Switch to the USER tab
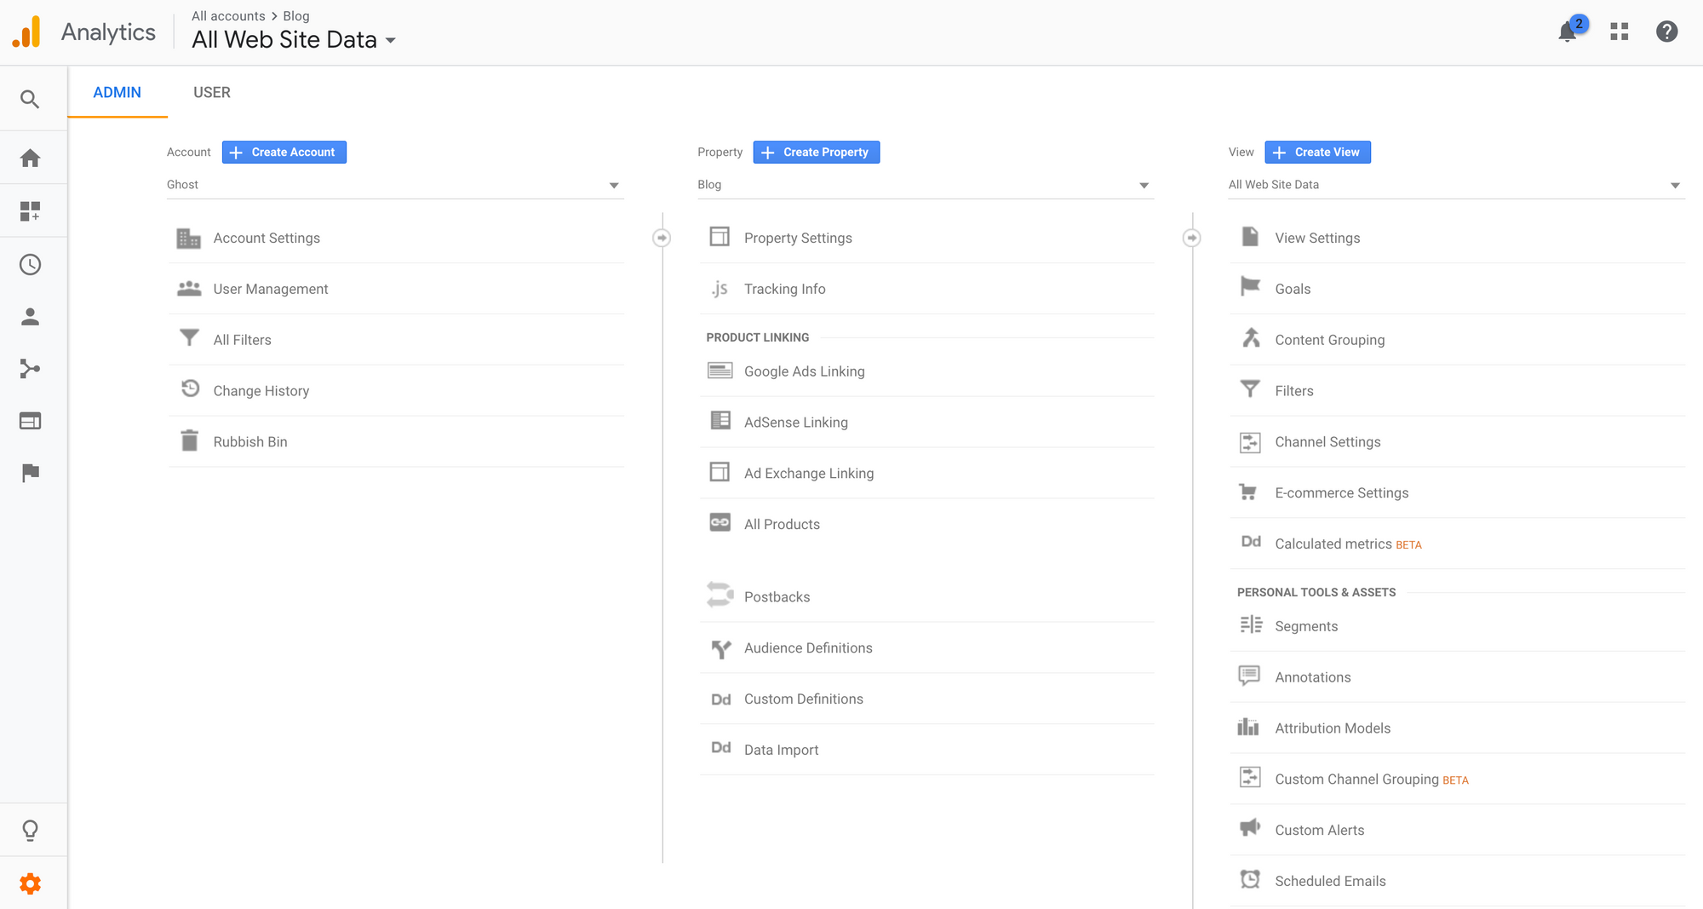1703x909 pixels. coord(211,93)
